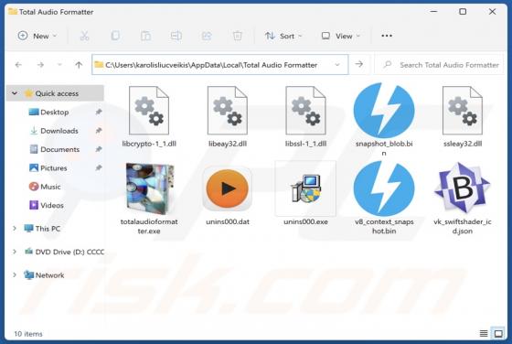The image size is (512, 344).
Task: Select the libcrypto-1_1.dll file icon
Action: [x=149, y=111]
